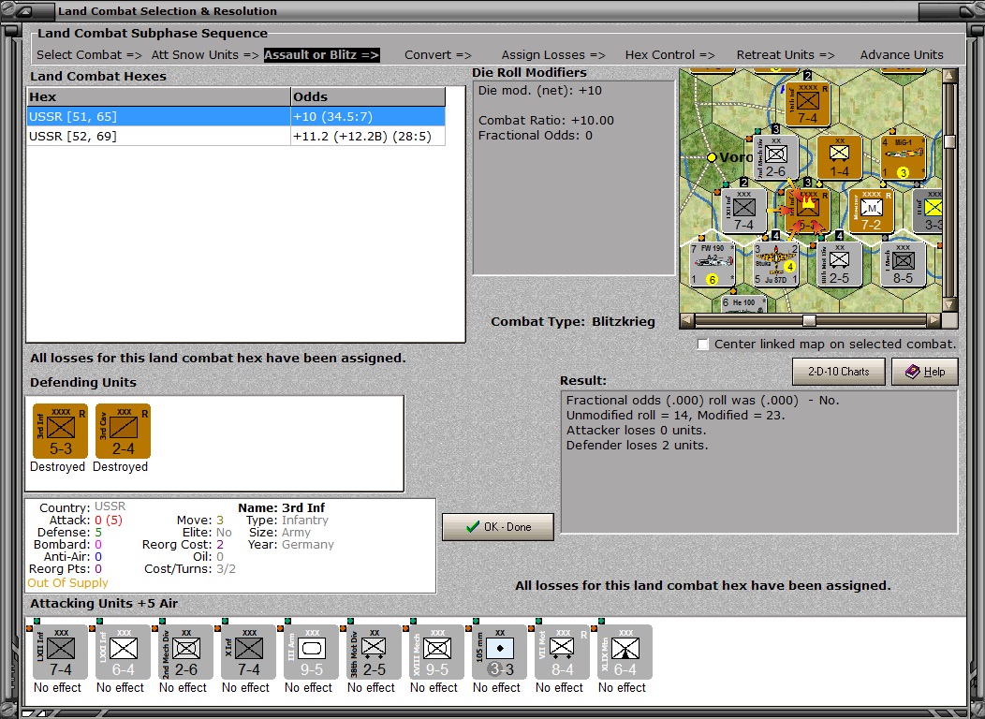This screenshot has height=719, width=985.
Task: Select the LXXI Inf 6-4 attacking unit counter
Action: point(124,652)
